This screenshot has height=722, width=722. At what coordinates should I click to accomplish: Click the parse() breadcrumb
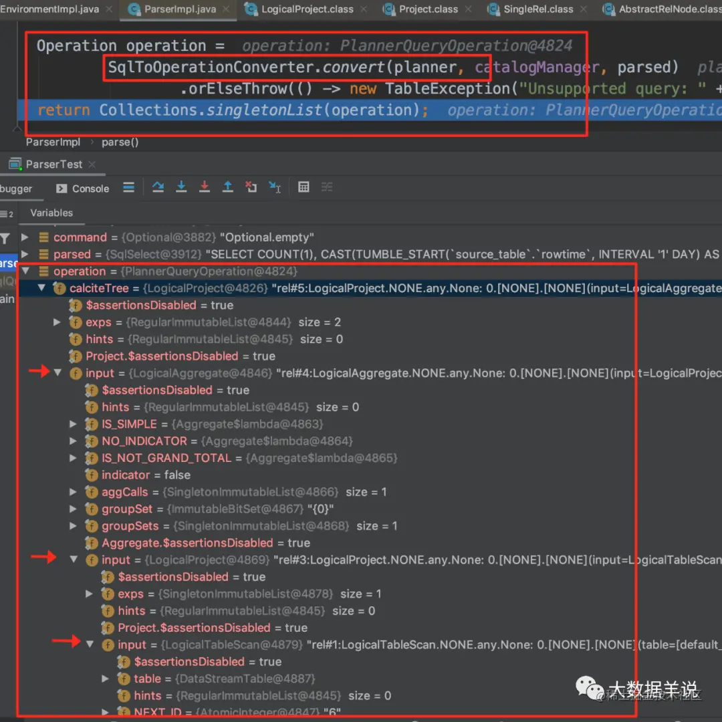[x=120, y=142]
